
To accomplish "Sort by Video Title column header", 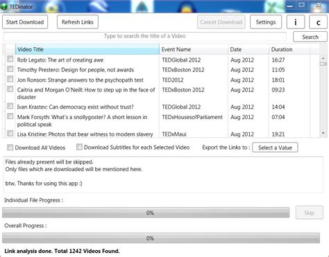I will pyautogui.click(x=87, y=49).
